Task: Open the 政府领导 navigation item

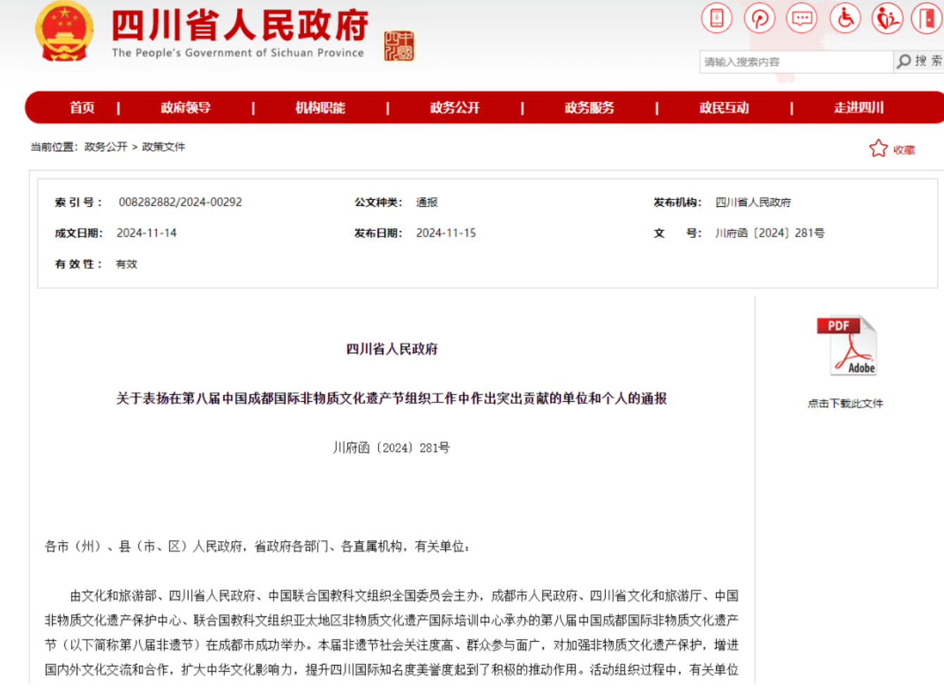Action: (x=186, y=108)
